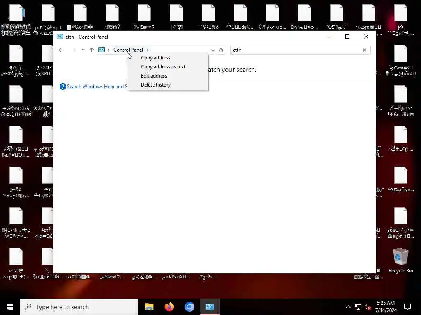The width and height of the screenshot is (421, 315).
Task: Open the network status tray icon
Action: (358, 307)
